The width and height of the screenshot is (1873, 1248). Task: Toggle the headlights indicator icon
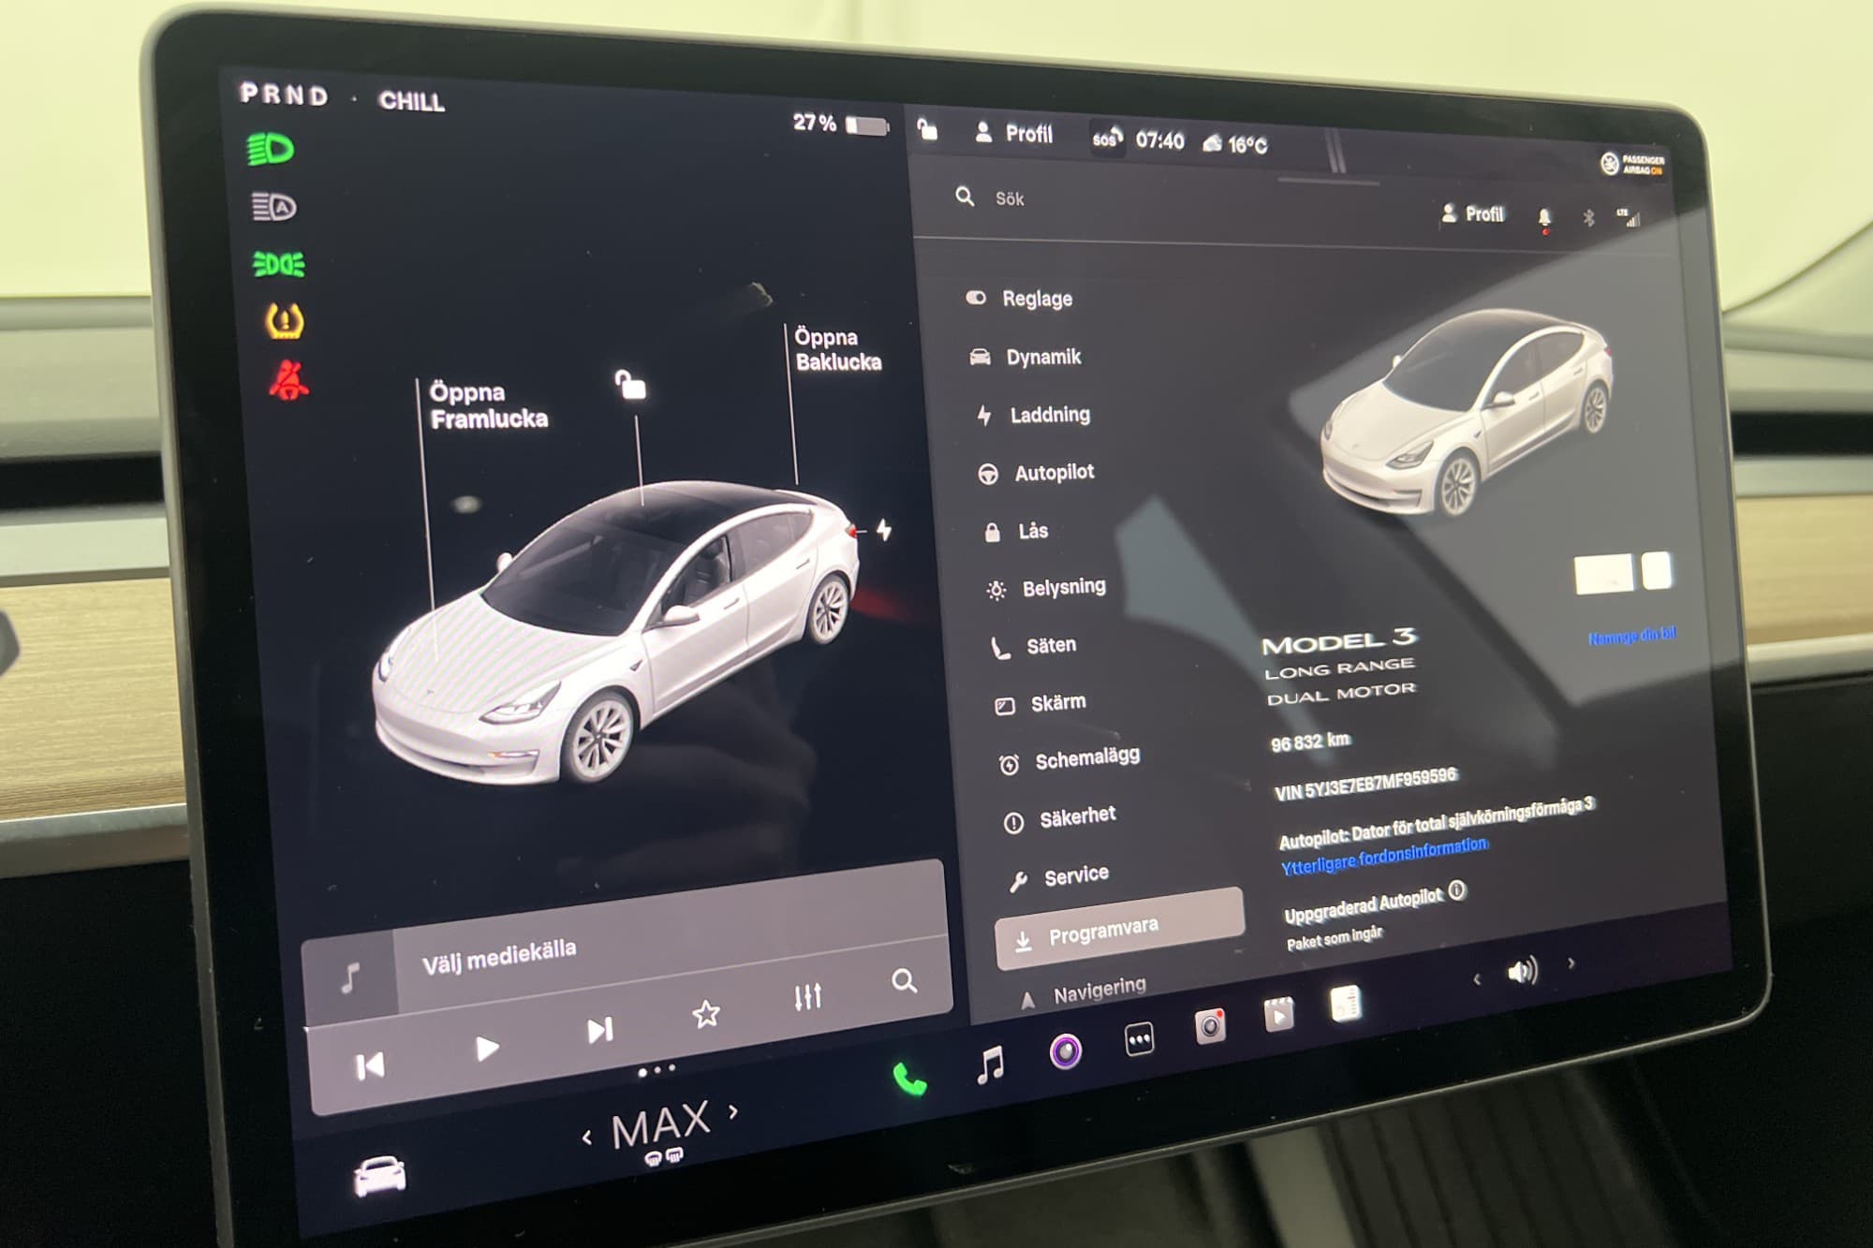point(272,150)
